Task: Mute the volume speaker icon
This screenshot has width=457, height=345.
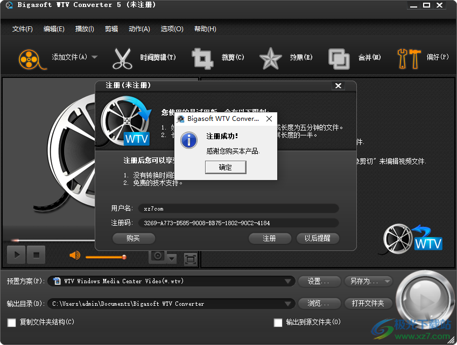Action: 75,255
